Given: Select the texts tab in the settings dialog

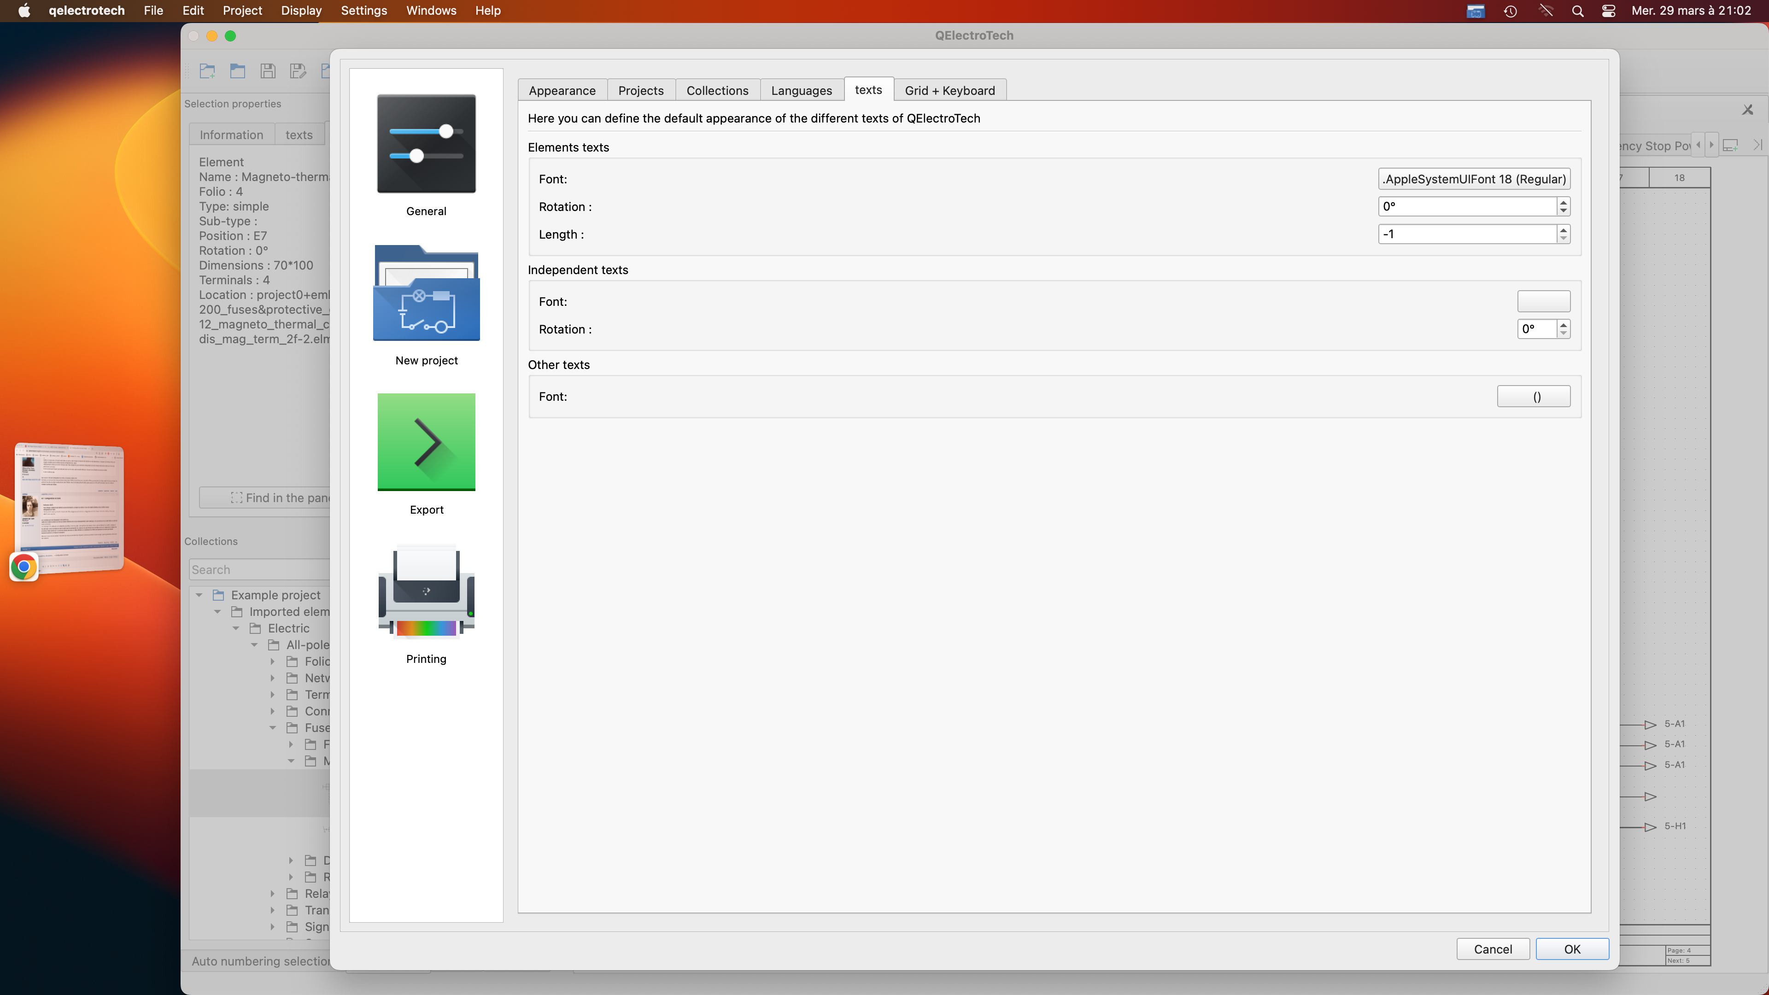Looking at the screenshot, I should click(868, 90).
